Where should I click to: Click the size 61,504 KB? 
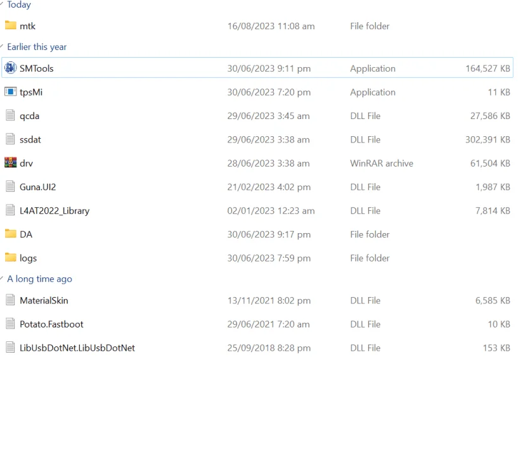click(490, 163)
